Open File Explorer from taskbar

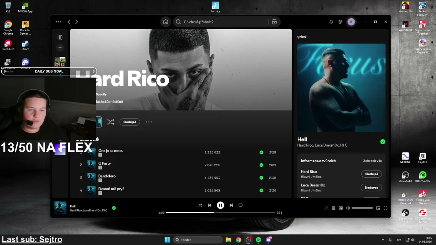[x=228, y=240]
